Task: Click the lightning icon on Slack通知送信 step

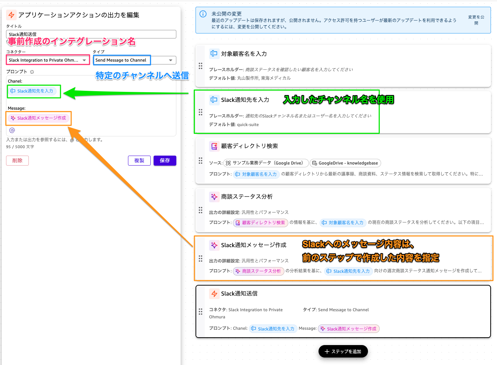Action: point(214,293)
